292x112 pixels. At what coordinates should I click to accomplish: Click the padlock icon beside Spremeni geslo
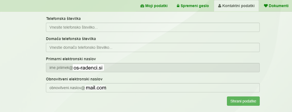178,6
